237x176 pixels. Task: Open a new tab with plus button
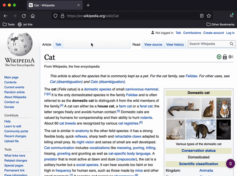pyautogui.click(x=88, y=5)
